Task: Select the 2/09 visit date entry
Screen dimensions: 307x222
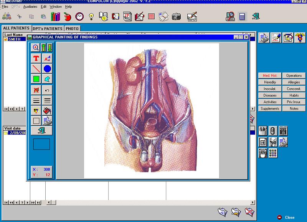Action: [15, 133]
